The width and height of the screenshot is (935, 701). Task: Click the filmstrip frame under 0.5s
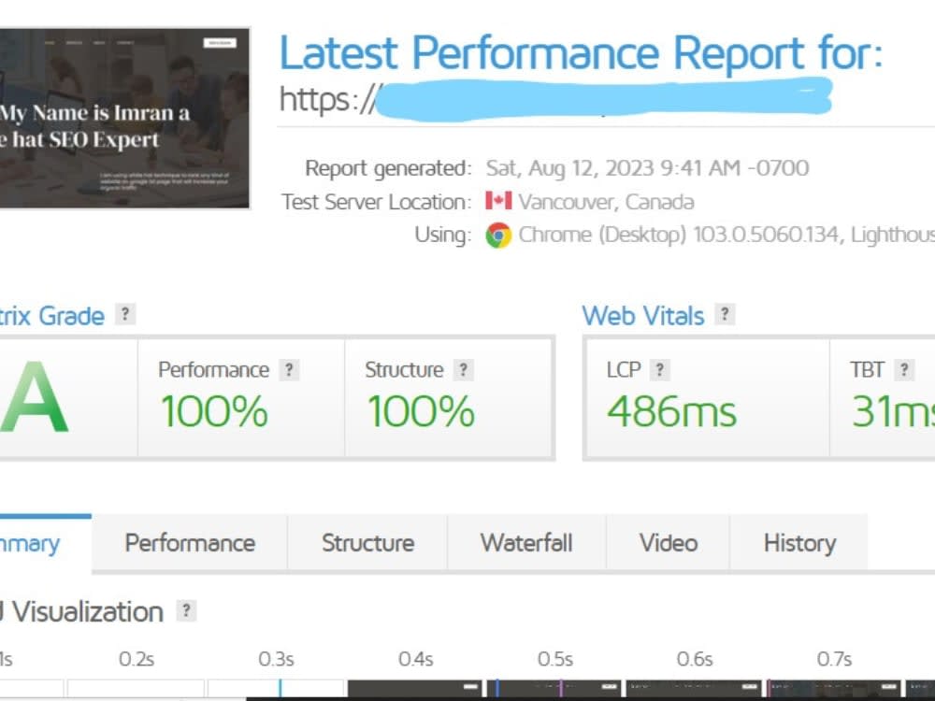click(554, 688)
